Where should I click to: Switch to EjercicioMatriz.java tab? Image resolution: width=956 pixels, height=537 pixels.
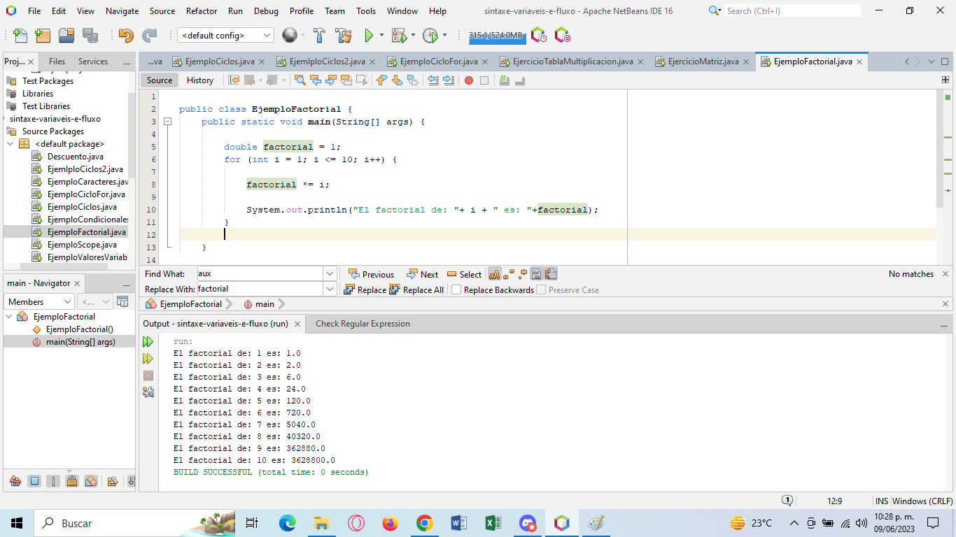click(702, 62)
